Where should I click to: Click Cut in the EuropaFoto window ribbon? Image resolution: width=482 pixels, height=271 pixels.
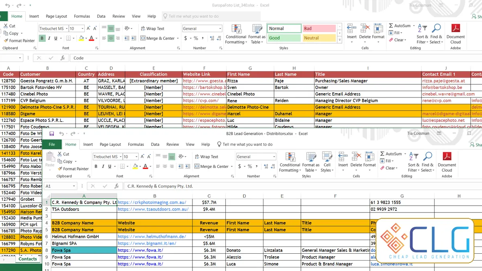[x=10, y=26]
